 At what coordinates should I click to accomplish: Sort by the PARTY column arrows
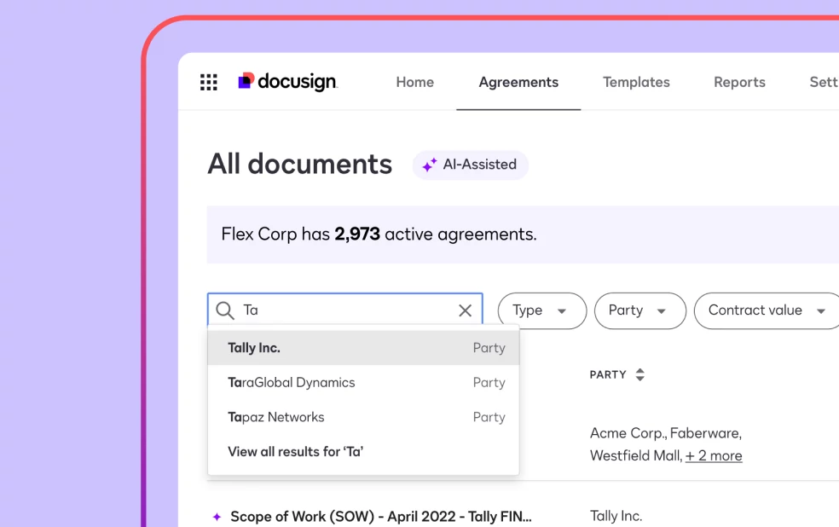coord(640,374)
